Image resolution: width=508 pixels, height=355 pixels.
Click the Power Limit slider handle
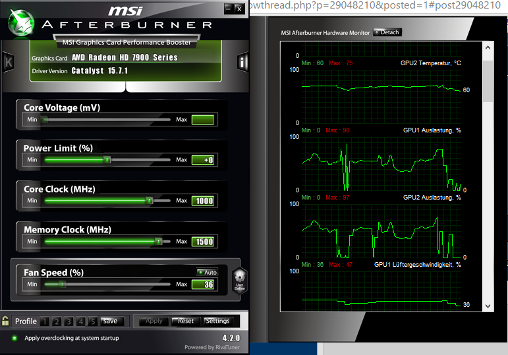click(x=107, y=159)
